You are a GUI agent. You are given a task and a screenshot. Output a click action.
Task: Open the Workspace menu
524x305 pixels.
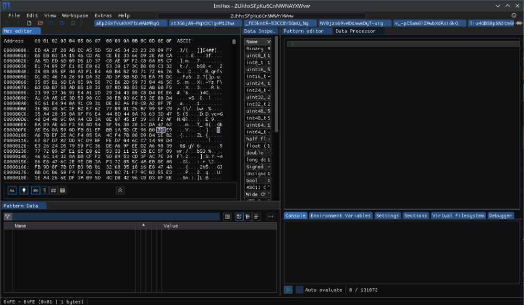(75, 16)
